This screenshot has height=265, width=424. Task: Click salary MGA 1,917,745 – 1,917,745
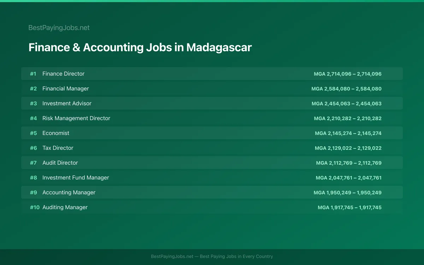coord(350,207)
